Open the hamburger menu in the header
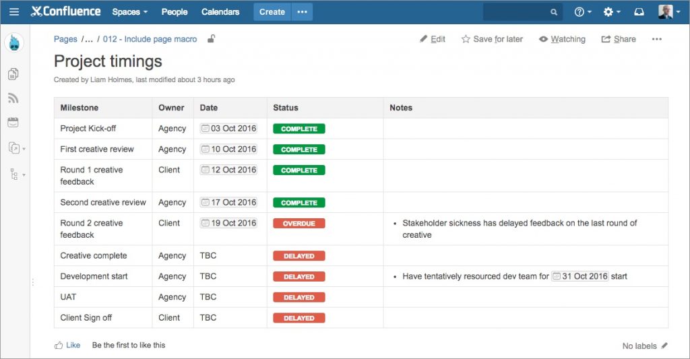This screenshot has width=690, height=359. coord(14,11)
